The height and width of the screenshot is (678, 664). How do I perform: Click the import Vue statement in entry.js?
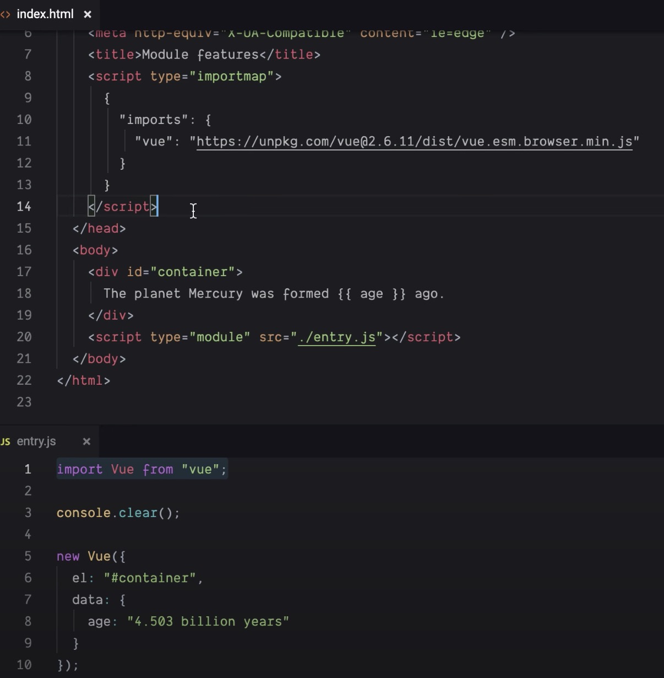pos(141,469)
